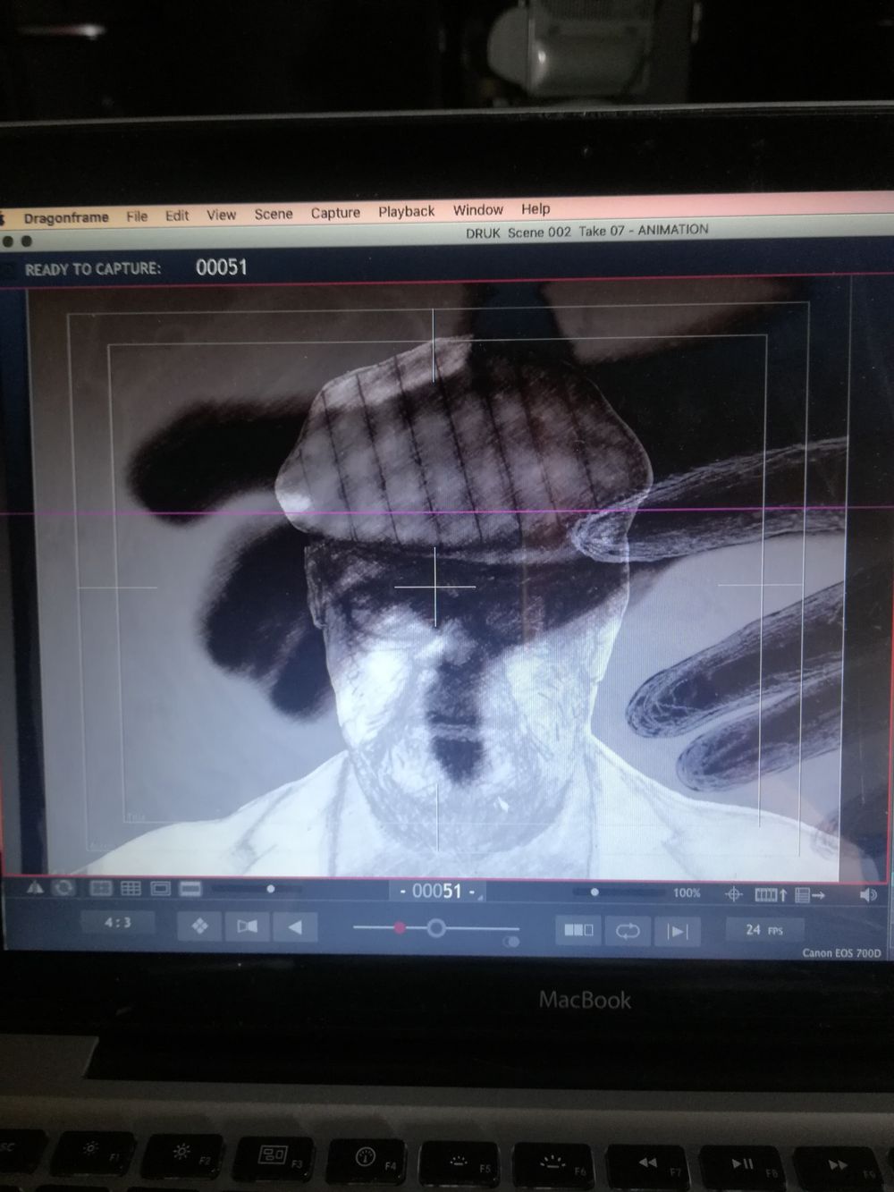Open the timeline panel icon
Viewport: 894px width, 1192px height.
tap(771, 894)
